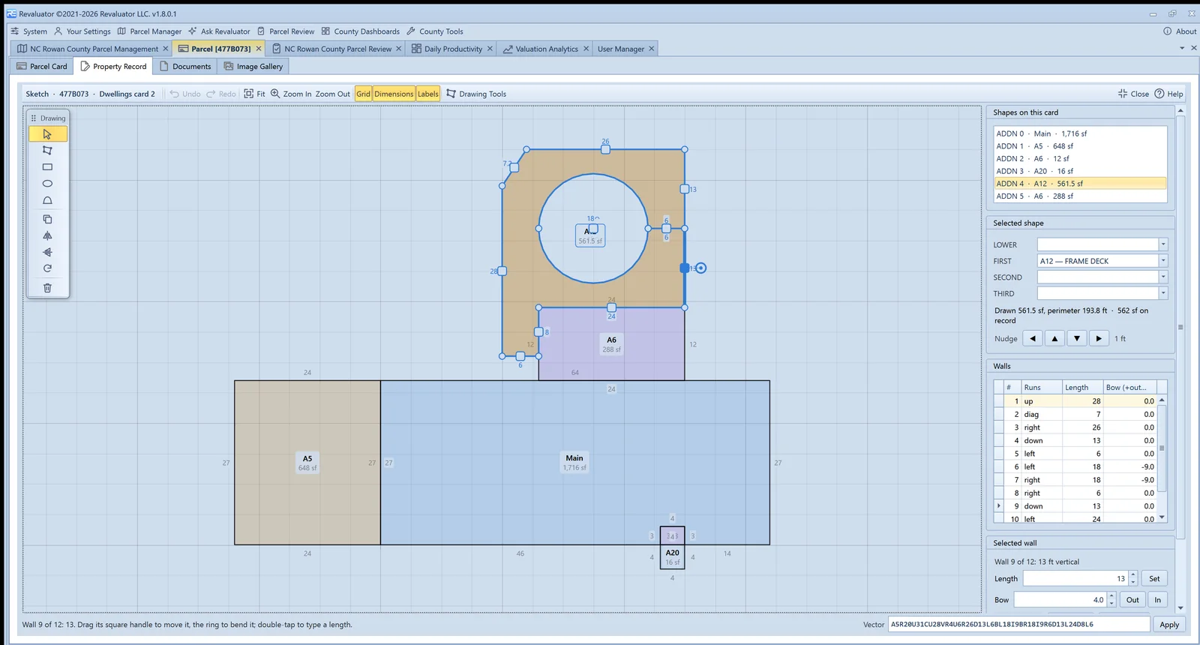Open the FIRST floor dropdown

click(x=1163, y=261)
